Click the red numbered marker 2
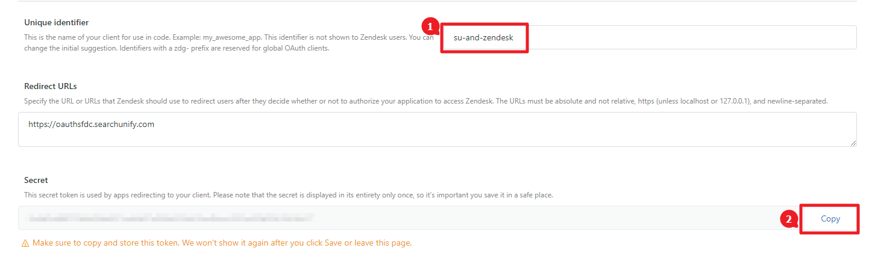Screen dimensions: 872x254 789,219
